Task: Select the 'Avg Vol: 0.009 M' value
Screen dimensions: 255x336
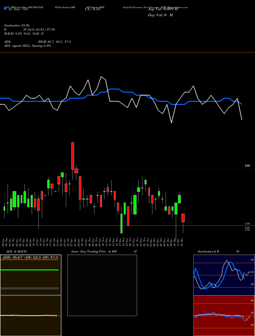Action: pyautogui.click(x=163, y=9)
